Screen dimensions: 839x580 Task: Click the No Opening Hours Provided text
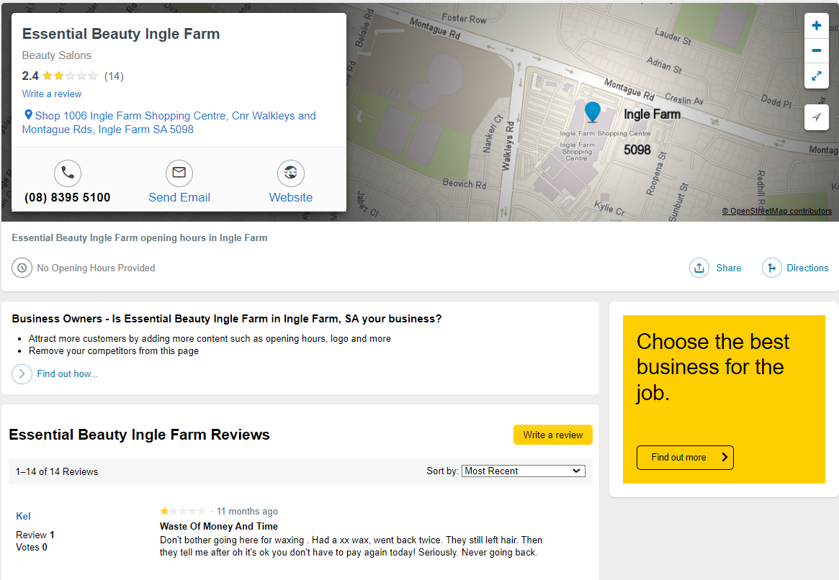tap(96, 268)
